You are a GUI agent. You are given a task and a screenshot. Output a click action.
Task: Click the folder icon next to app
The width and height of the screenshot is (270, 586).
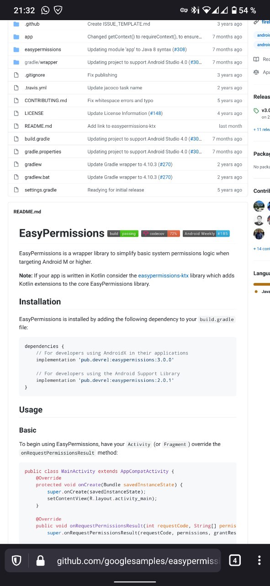[x=16, y=37]
